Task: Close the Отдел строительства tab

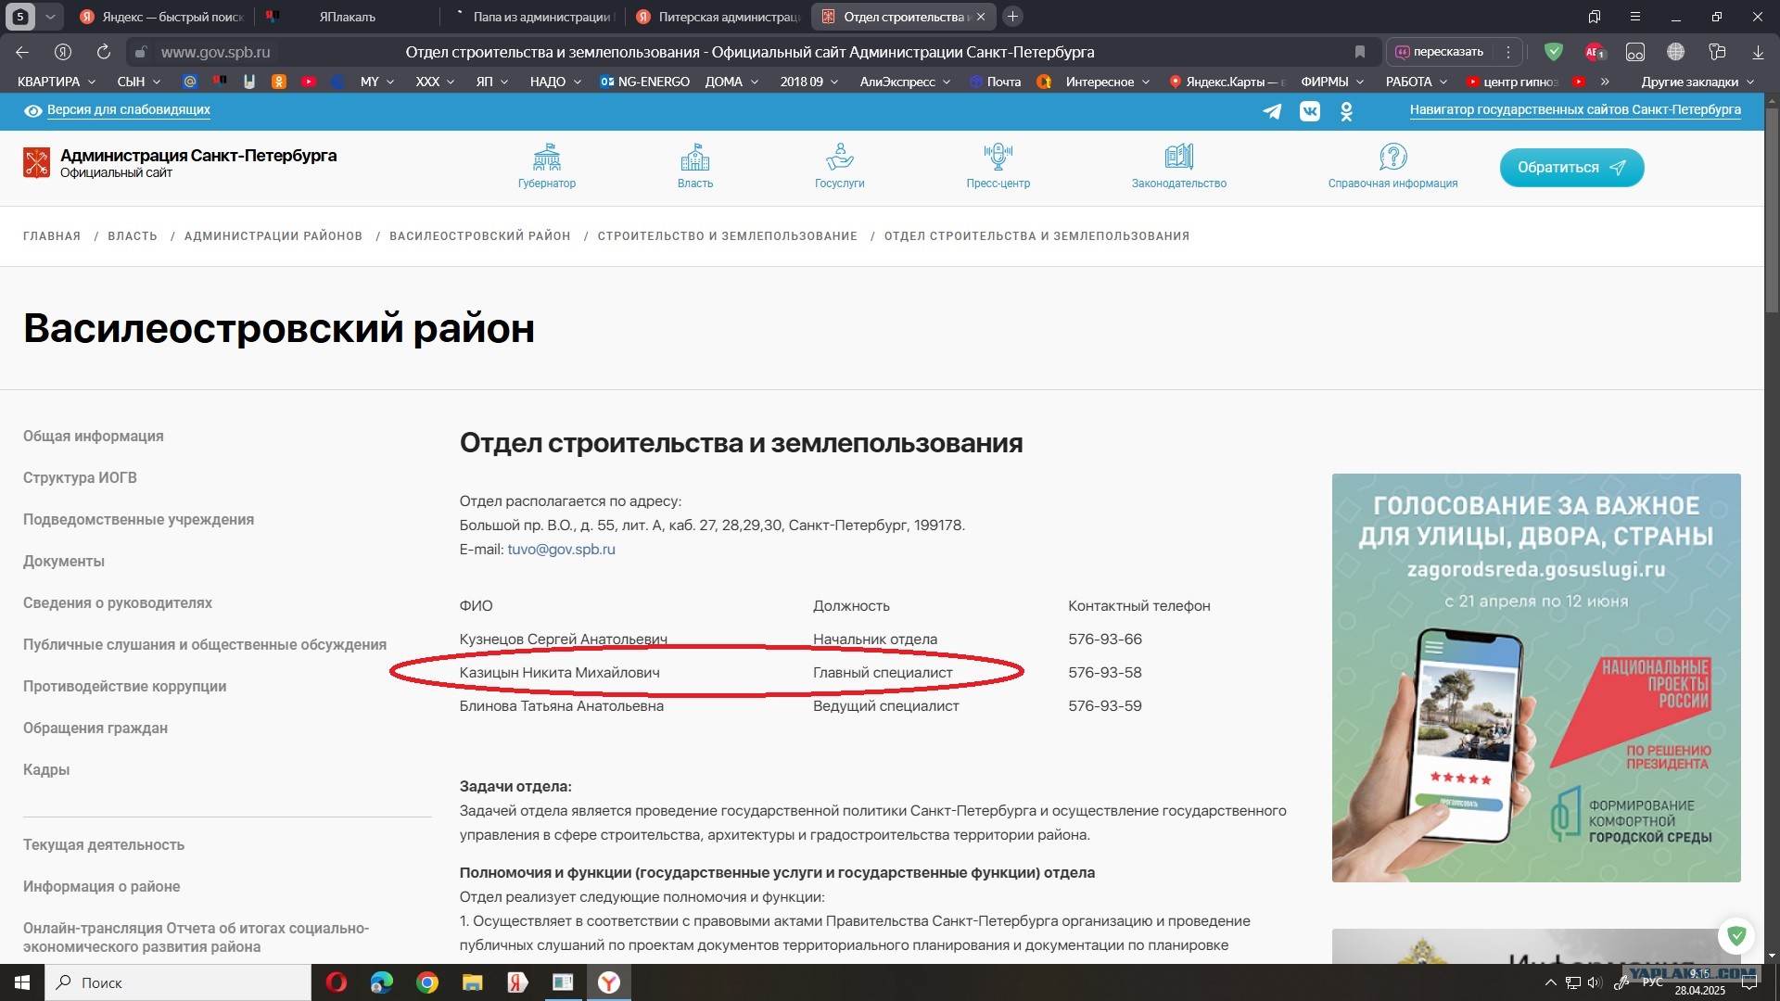Action: coord(981,17)
